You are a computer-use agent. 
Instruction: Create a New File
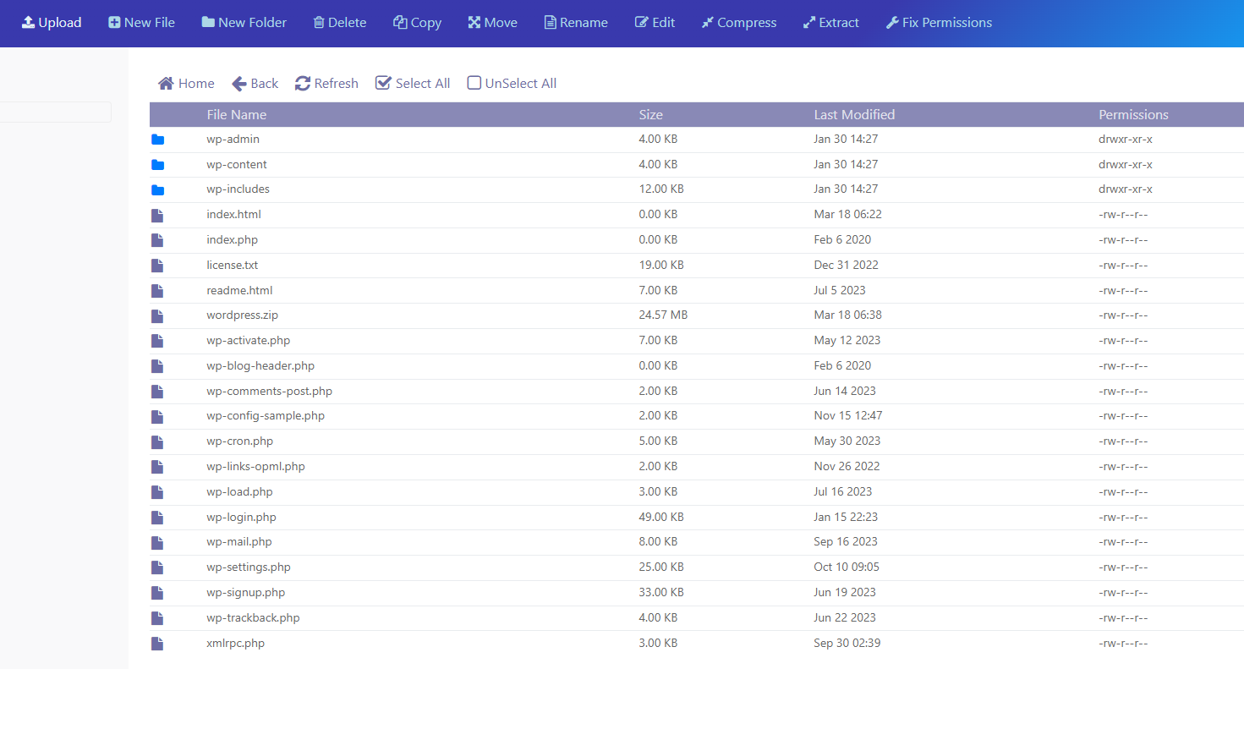tap(141, 23)
